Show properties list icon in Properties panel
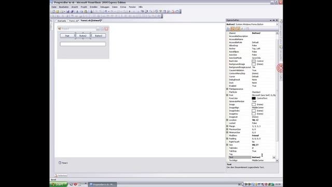The width and height of the screenshot is (332, 187). click(238, 29)
